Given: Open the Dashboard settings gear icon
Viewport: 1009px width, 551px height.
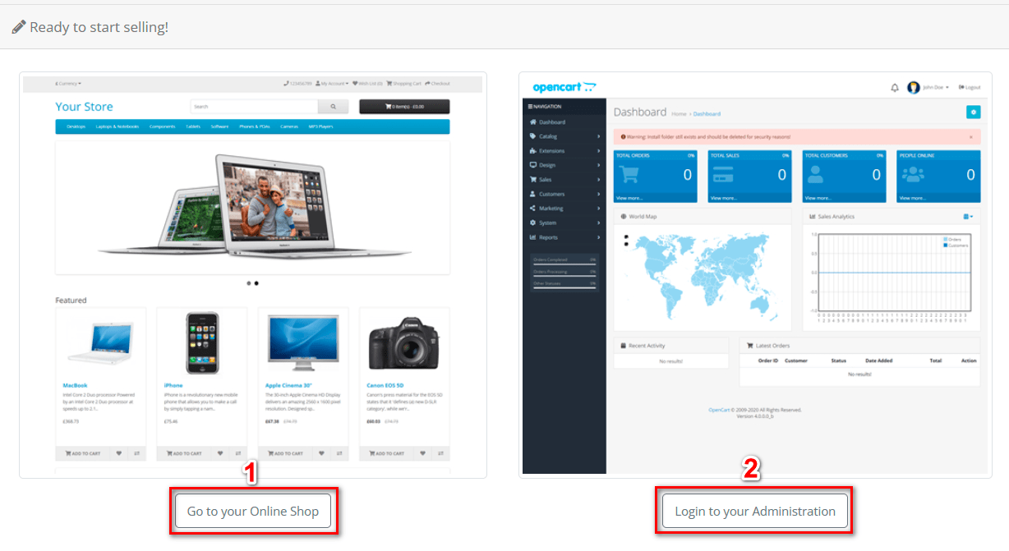Looking at the screenshot, I should coord(974,112).
